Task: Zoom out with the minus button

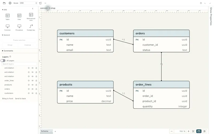Action: [171, 131]
